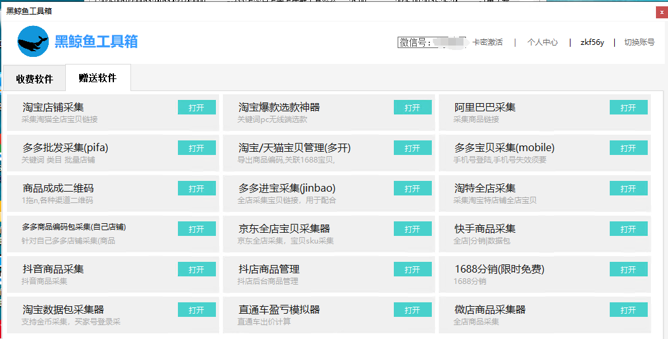
Task: Click the username zkf56y
Action: tap(592, 42)
